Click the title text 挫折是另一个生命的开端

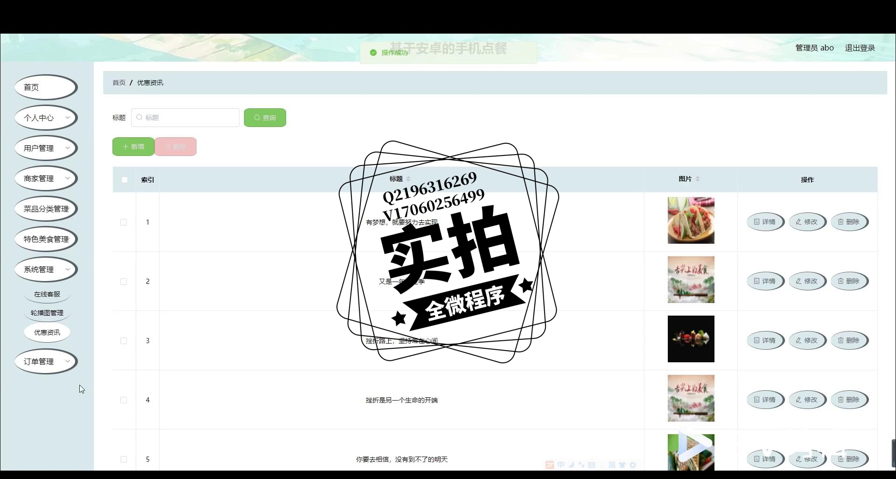tap(402, 400)
